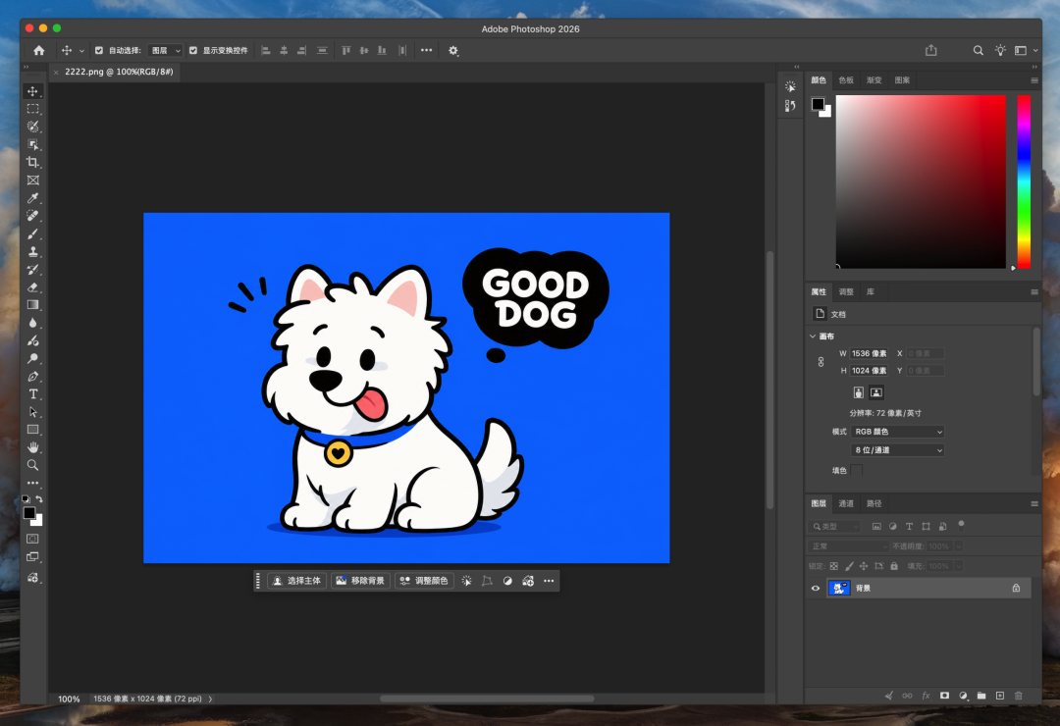The width and height of the screenshot is (1060, 726).
Task: Toggle Quick Mask mode icon
Action: click(32, 539)
